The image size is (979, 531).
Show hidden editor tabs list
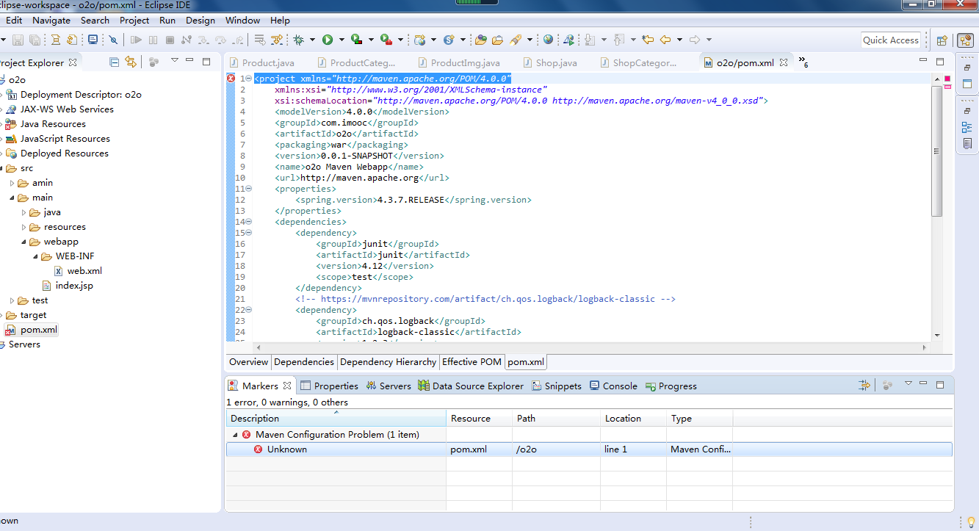[803, 62]
